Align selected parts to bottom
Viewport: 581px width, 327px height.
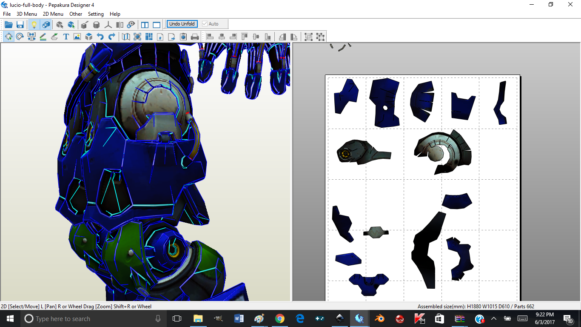[x=268, y=37]
